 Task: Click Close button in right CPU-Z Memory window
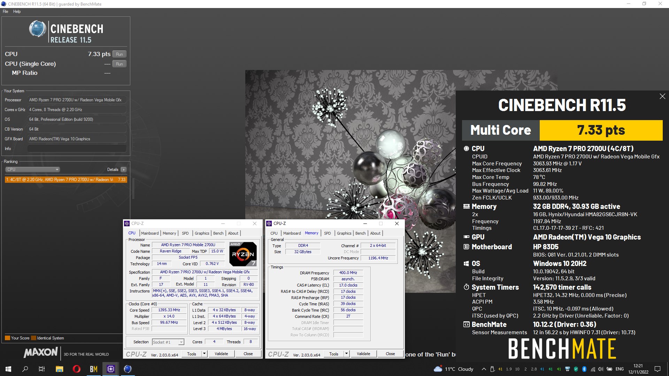(390, 354)
